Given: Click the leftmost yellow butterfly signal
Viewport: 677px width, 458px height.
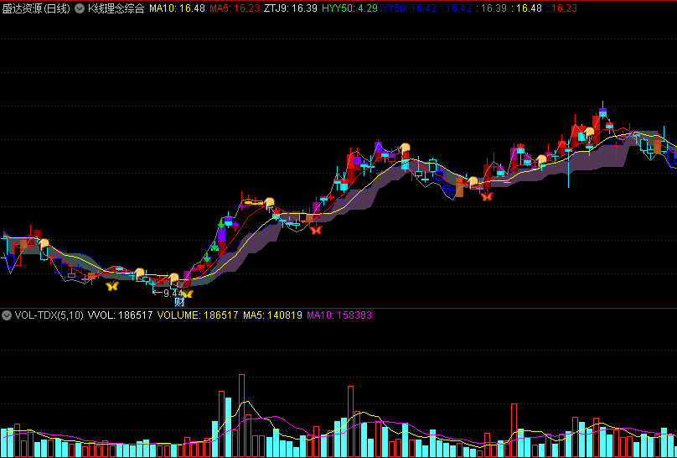Looking at the screenshot, I should 112,285.
